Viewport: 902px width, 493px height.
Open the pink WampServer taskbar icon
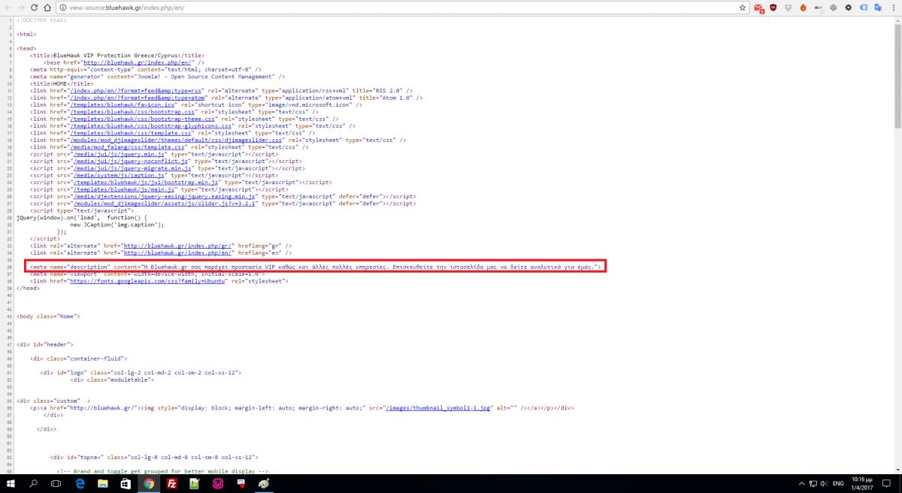coord(218,484)
